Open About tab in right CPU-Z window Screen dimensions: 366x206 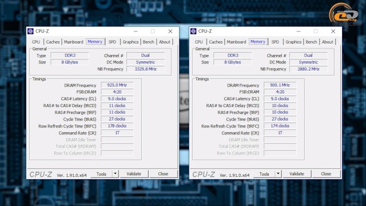(328, 42)
